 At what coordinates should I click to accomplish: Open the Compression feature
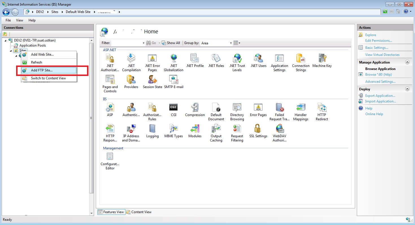pos(195,110)
